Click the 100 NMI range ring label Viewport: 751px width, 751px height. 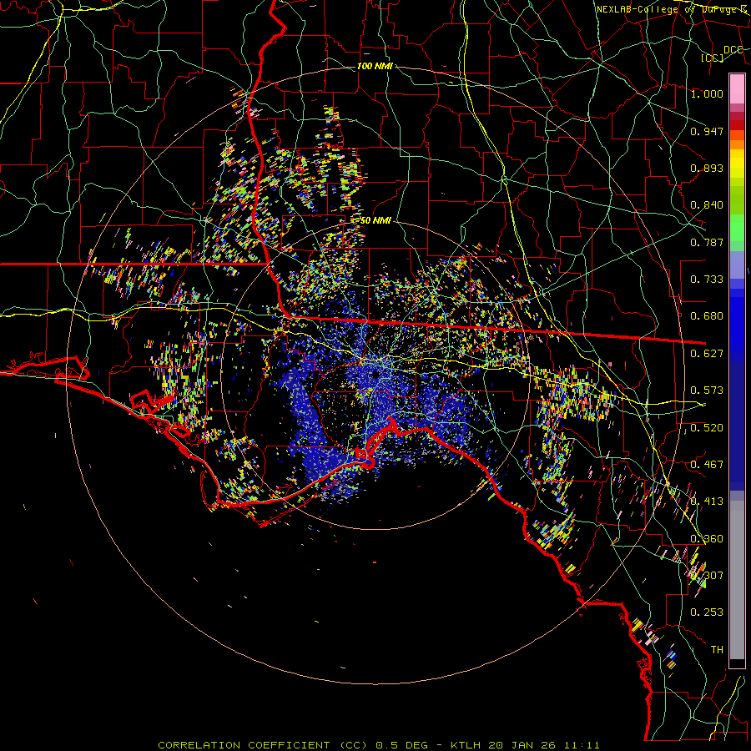(375, 66)
